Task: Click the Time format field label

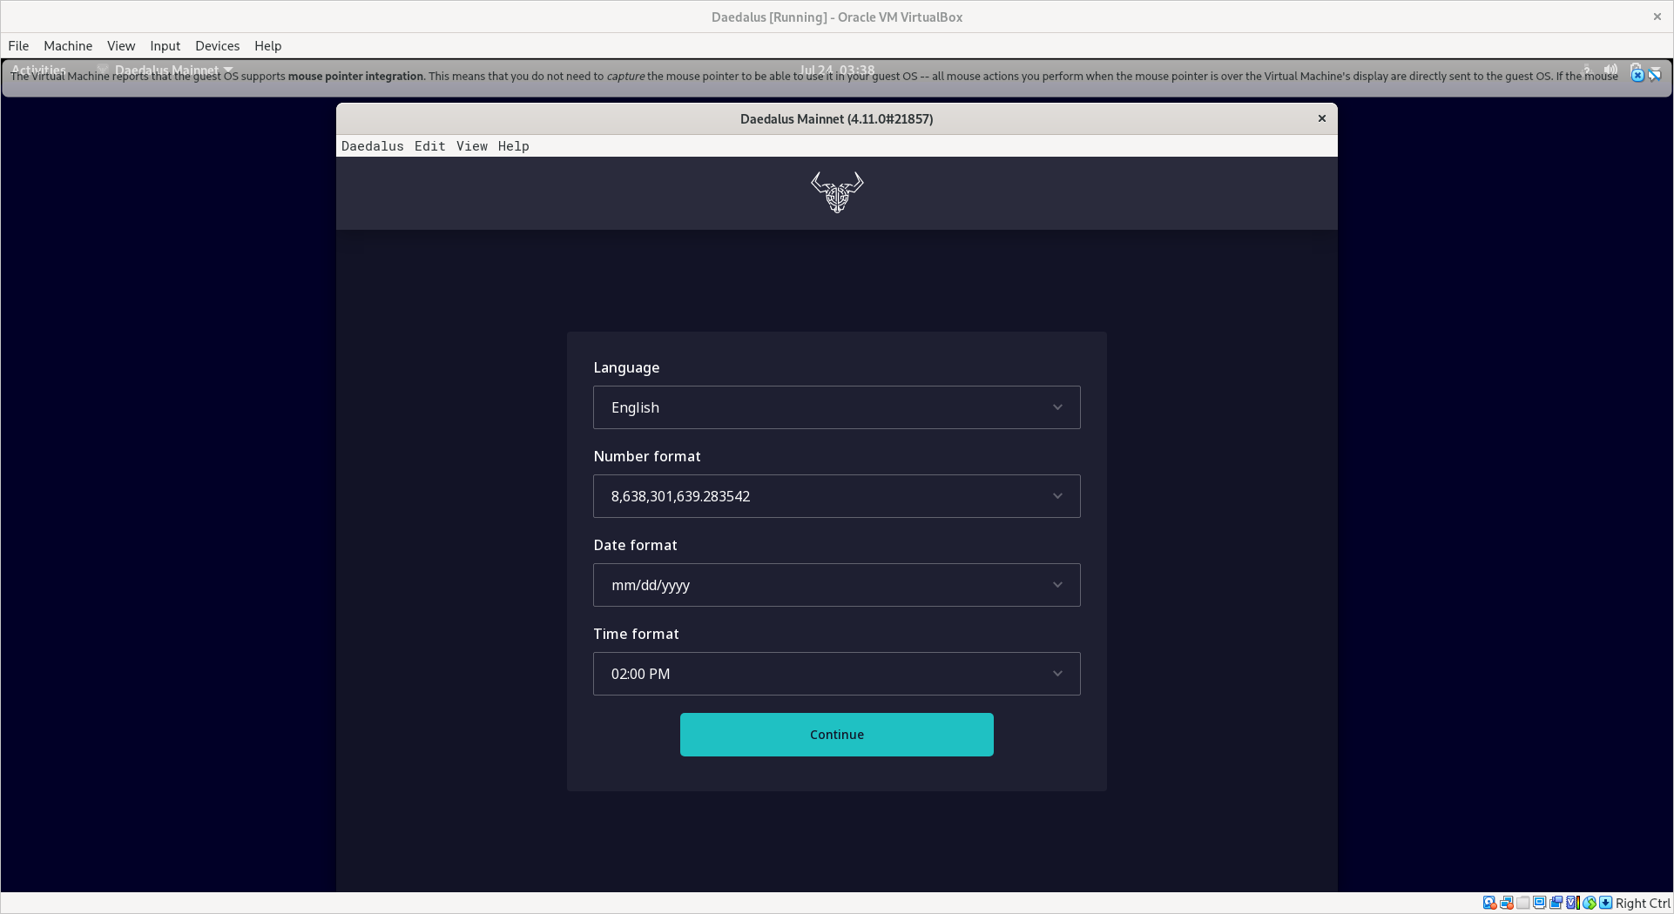Action: (636, 634)
